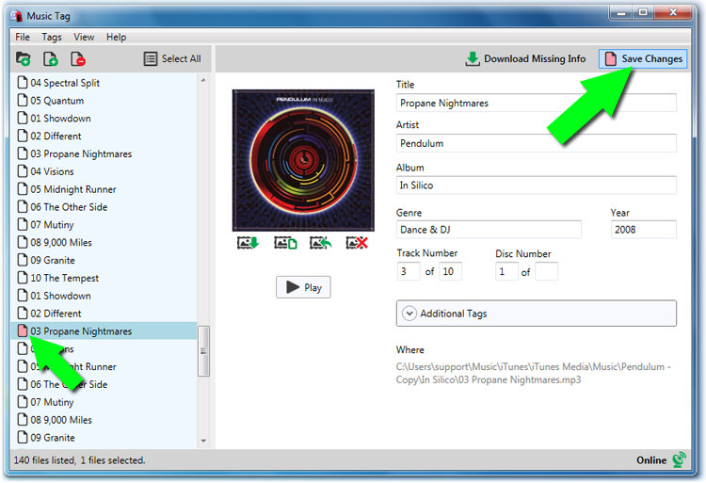Viewport: 706px width, 483px height.
Task: Expand the Additional Tags section
Action: (537, 314)
